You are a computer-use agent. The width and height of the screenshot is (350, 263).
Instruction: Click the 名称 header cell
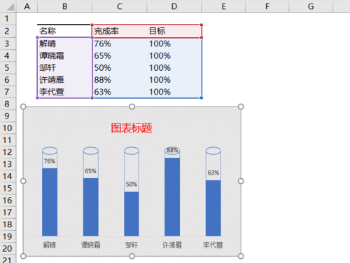coord(64,31)
